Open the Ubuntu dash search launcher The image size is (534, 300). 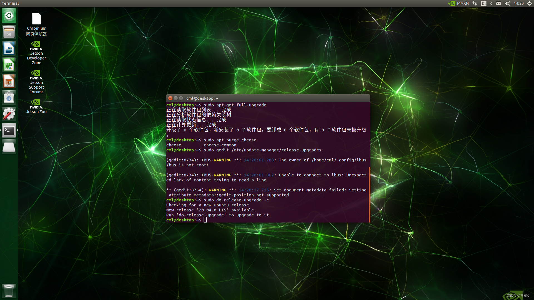click(9, 16)
